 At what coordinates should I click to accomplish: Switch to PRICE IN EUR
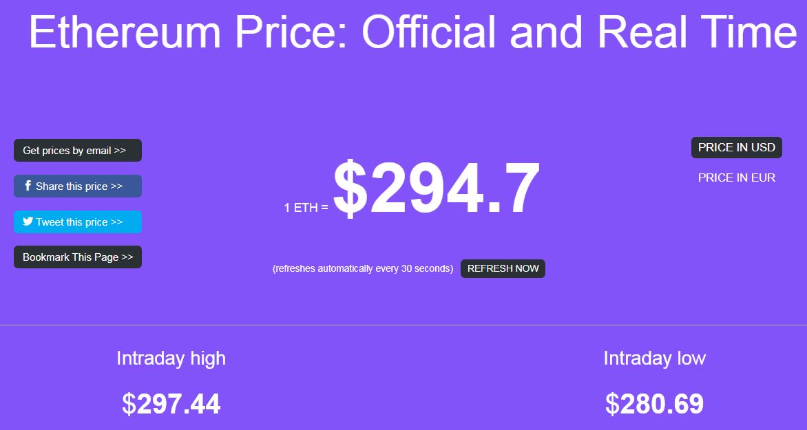736,178
